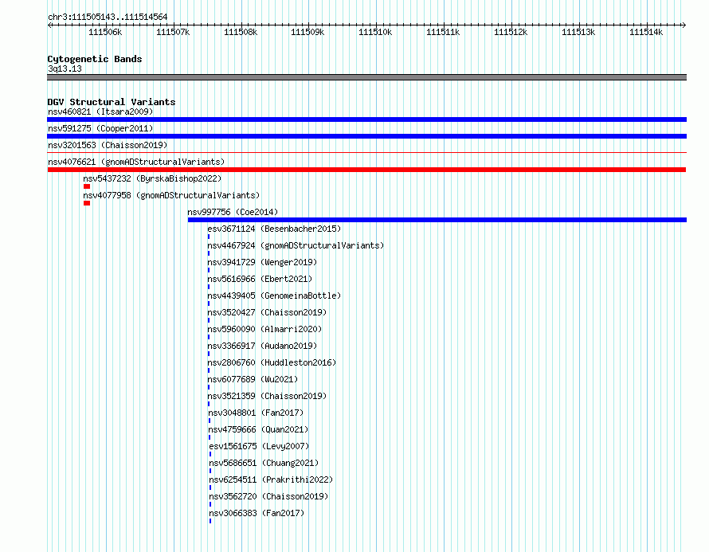
Task: Click the 111513k ruler position
Action: click(x=579, y=32)
